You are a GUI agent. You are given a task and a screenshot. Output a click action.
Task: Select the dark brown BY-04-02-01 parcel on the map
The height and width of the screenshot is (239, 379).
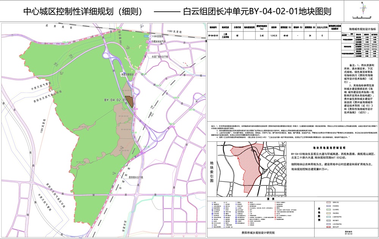130,101
